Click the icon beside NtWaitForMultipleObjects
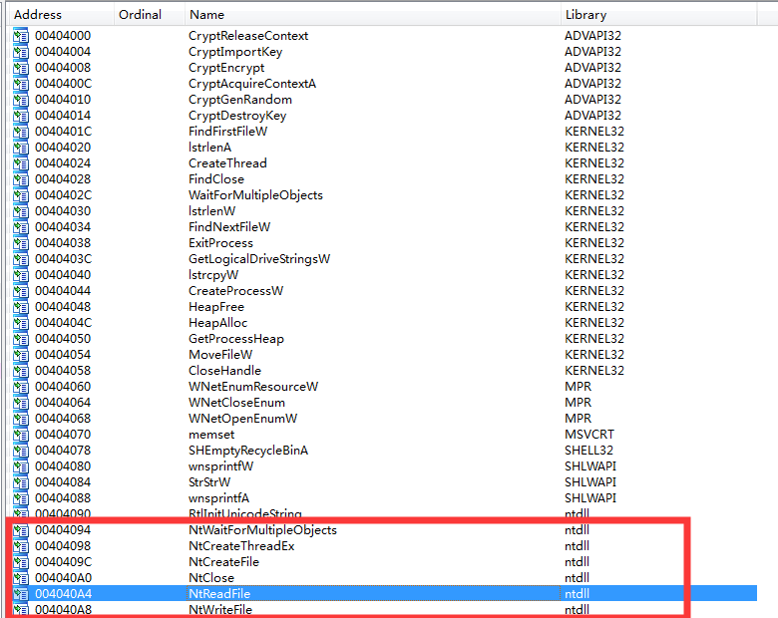The height and width of the screenshot is (618, 778). coord(21,530)
